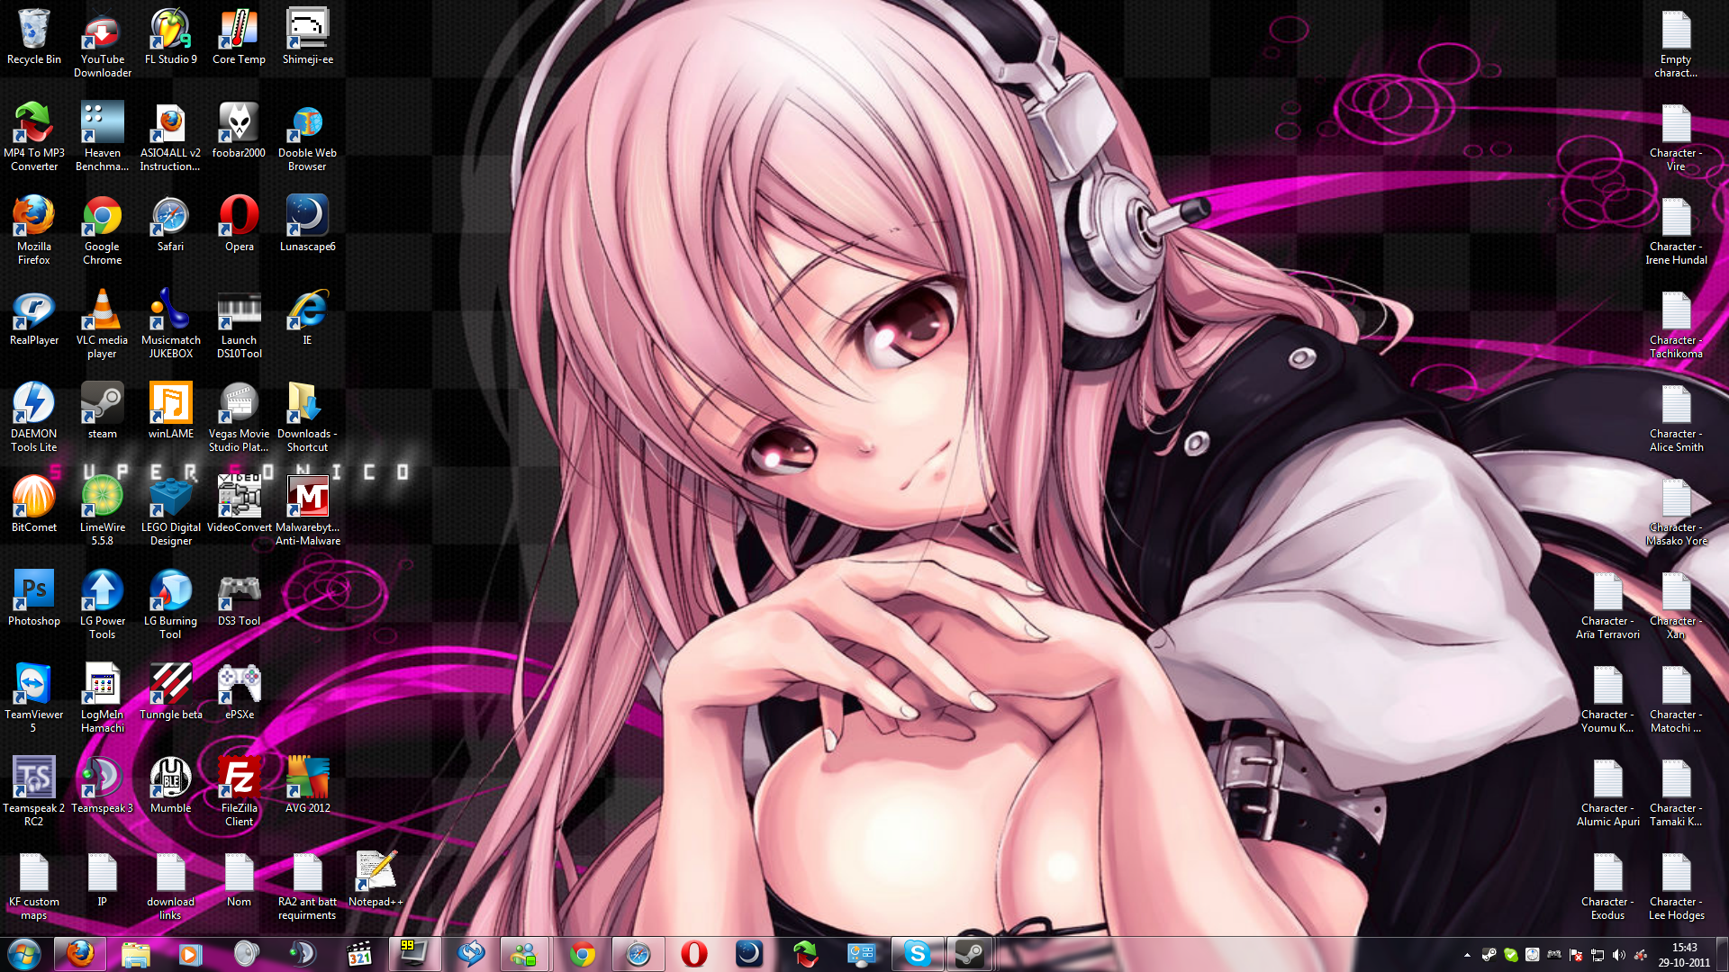Viewport: 1729px width, 972px height.
Task: Select the Heaven Benchmark icon
Action: (x=102, y=137)
